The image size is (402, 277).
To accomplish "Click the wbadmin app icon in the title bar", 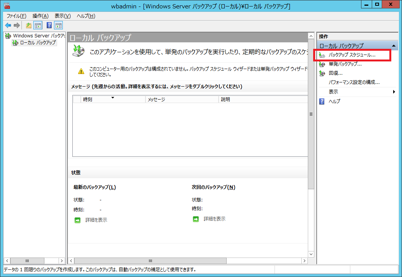I will point(7,6).
